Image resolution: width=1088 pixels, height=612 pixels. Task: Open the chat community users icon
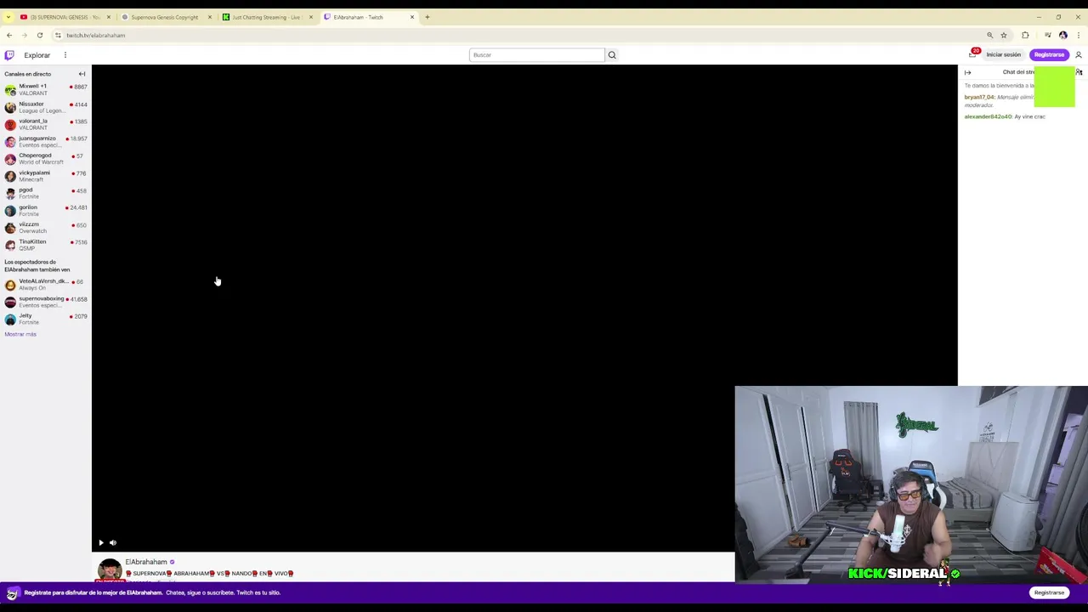coord(1079,72)
